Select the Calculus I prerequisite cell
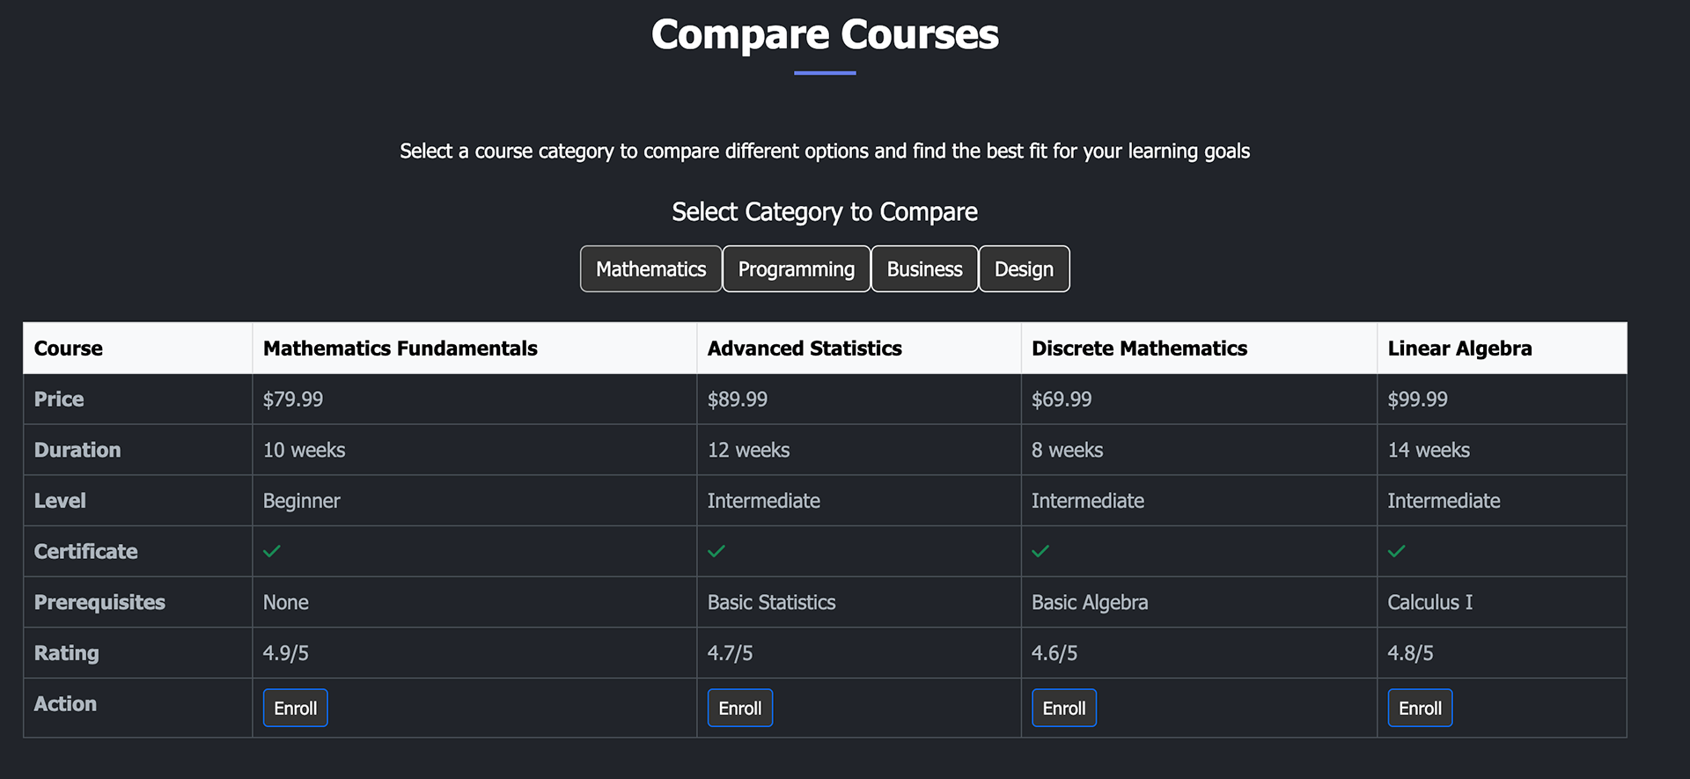The image size is (1690, 779). pyautogui.click(x=1429, y=603)
